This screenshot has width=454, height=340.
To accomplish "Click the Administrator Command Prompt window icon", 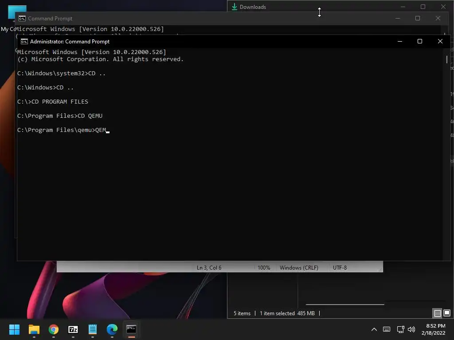I will 24,42.
